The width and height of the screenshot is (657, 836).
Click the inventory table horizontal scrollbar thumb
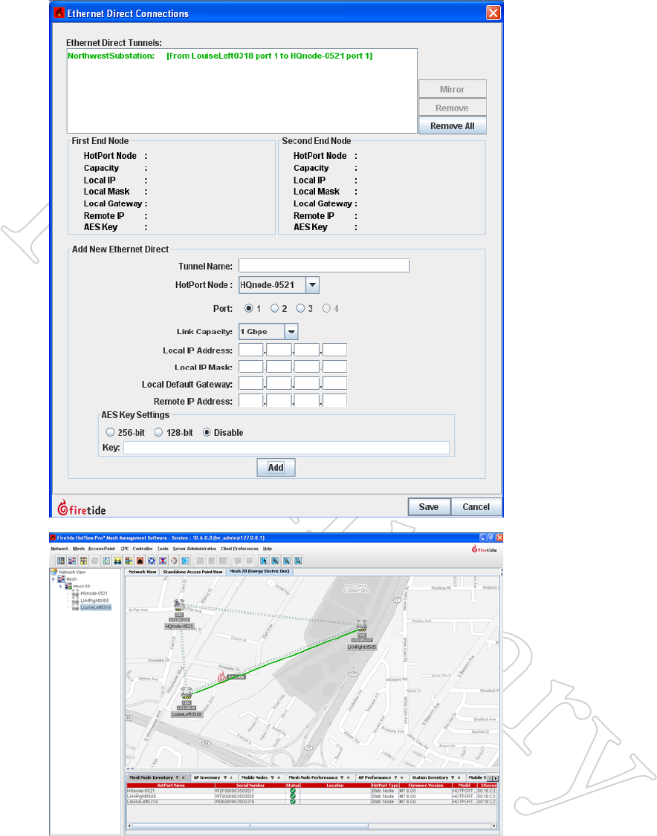(250, 826)
